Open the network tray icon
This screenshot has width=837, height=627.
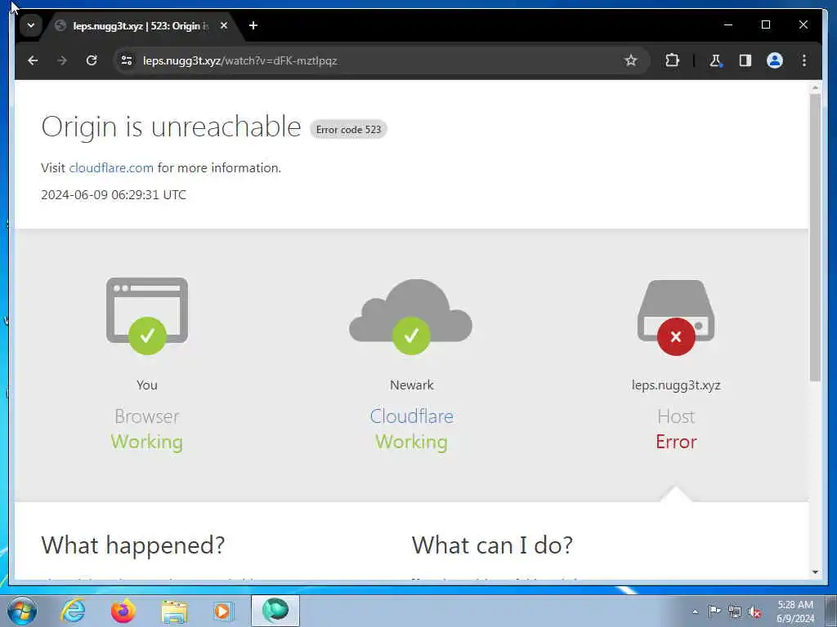click(x=735, y=612)
